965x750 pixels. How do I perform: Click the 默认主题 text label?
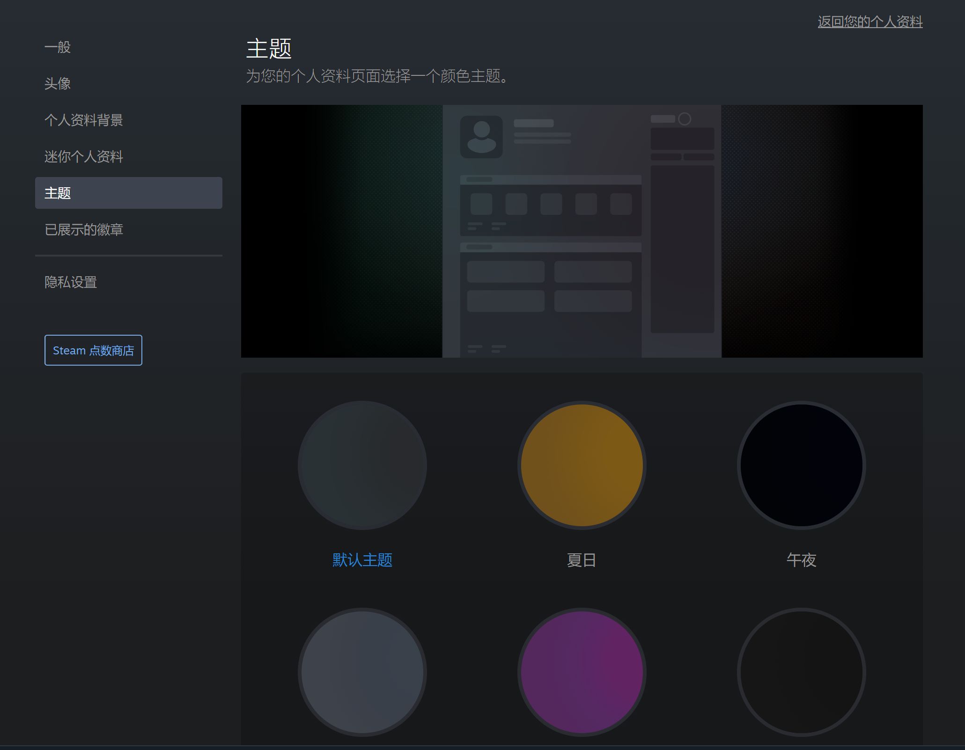tap(362, 560)
